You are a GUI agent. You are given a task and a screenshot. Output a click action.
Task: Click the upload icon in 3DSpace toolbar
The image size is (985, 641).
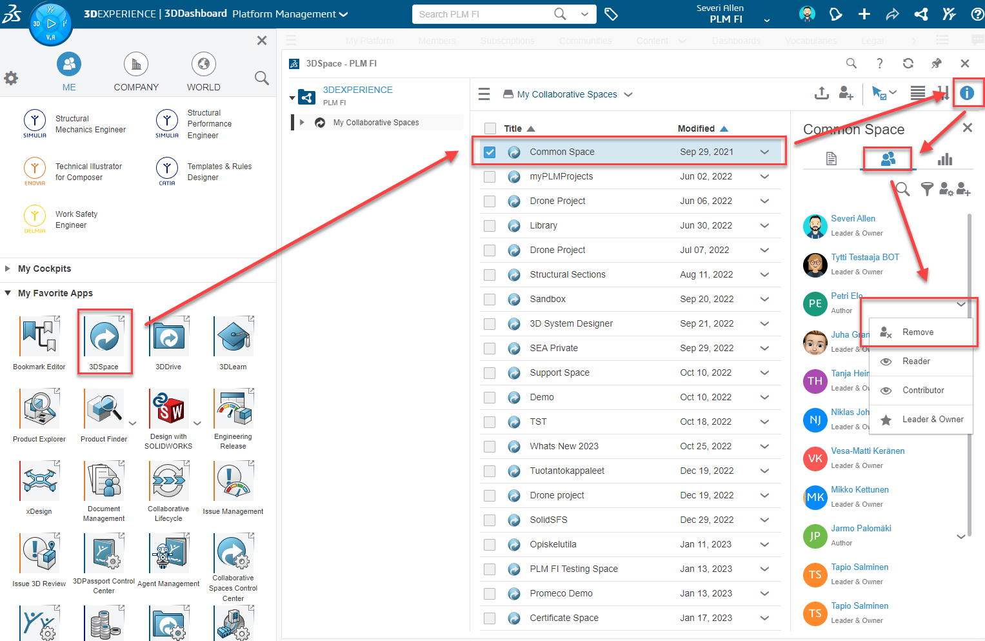(x=821, y=94)
